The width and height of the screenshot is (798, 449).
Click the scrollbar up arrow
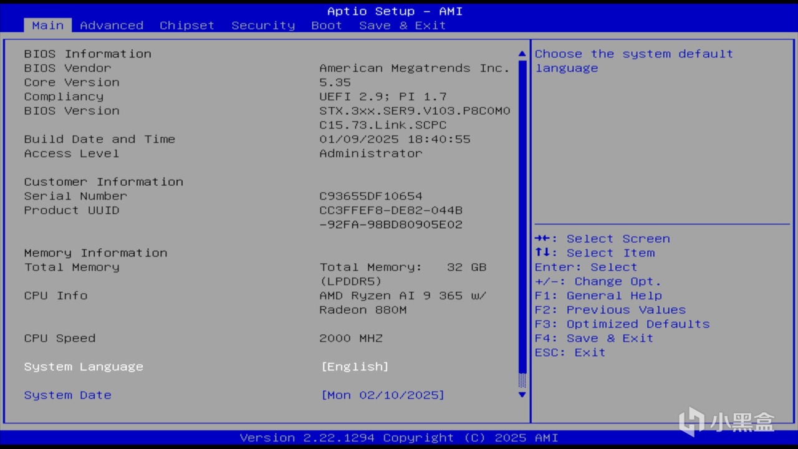pos(522,54)
